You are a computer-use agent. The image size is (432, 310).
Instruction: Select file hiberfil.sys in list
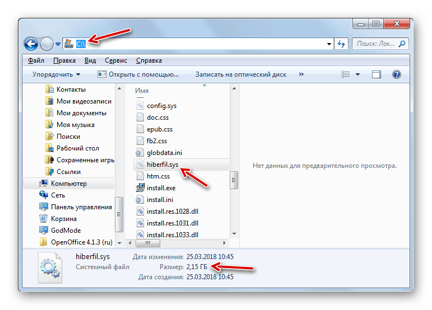(x=182, y=165)
